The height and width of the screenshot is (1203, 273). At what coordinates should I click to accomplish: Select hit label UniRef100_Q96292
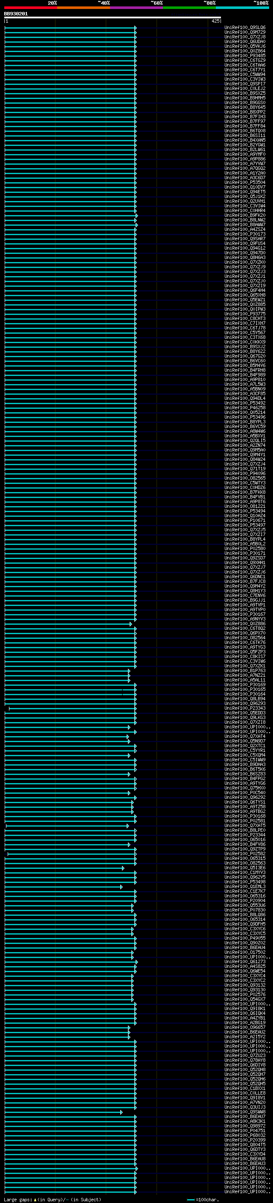click(x=245, y=798)
